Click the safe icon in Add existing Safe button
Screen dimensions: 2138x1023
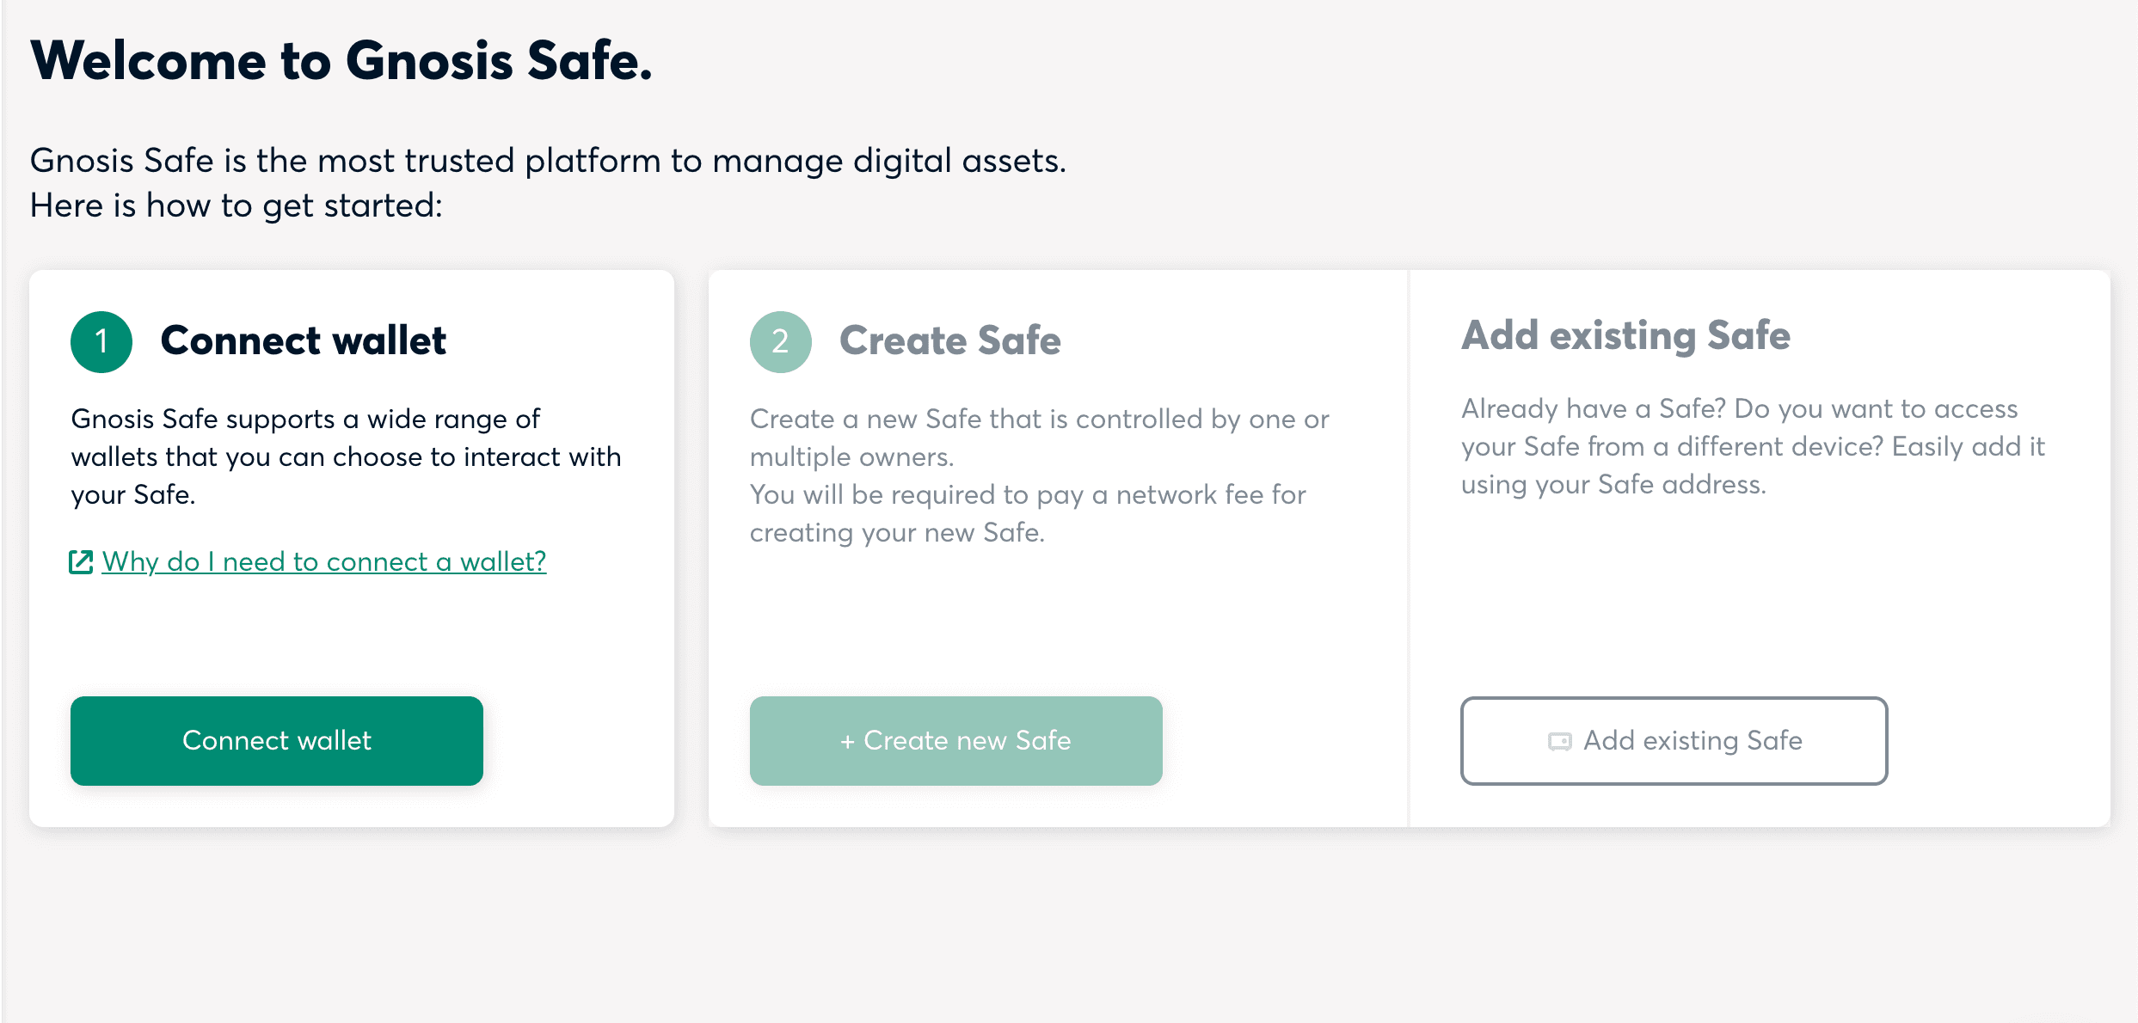1559,741
